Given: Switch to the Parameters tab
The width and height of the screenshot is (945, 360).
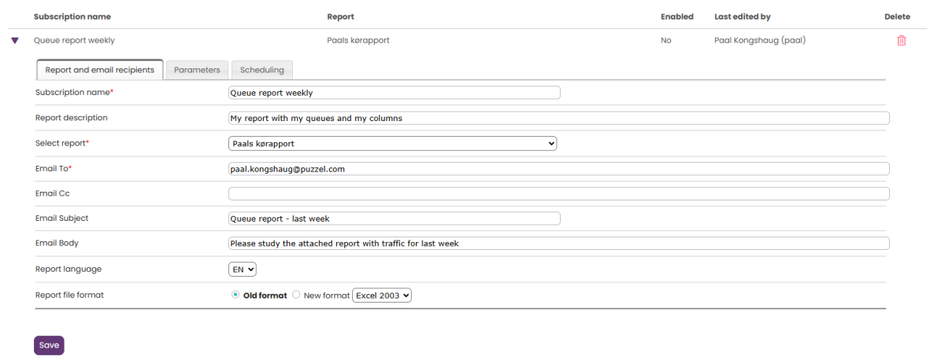Looking at the screenshot, I should (197, 70).
